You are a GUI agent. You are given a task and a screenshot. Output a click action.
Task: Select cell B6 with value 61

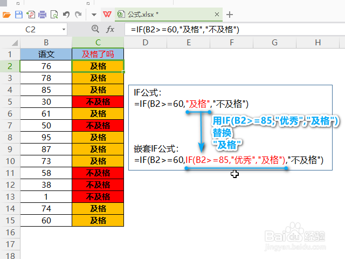pyautogui.click(x=46, y=114)
